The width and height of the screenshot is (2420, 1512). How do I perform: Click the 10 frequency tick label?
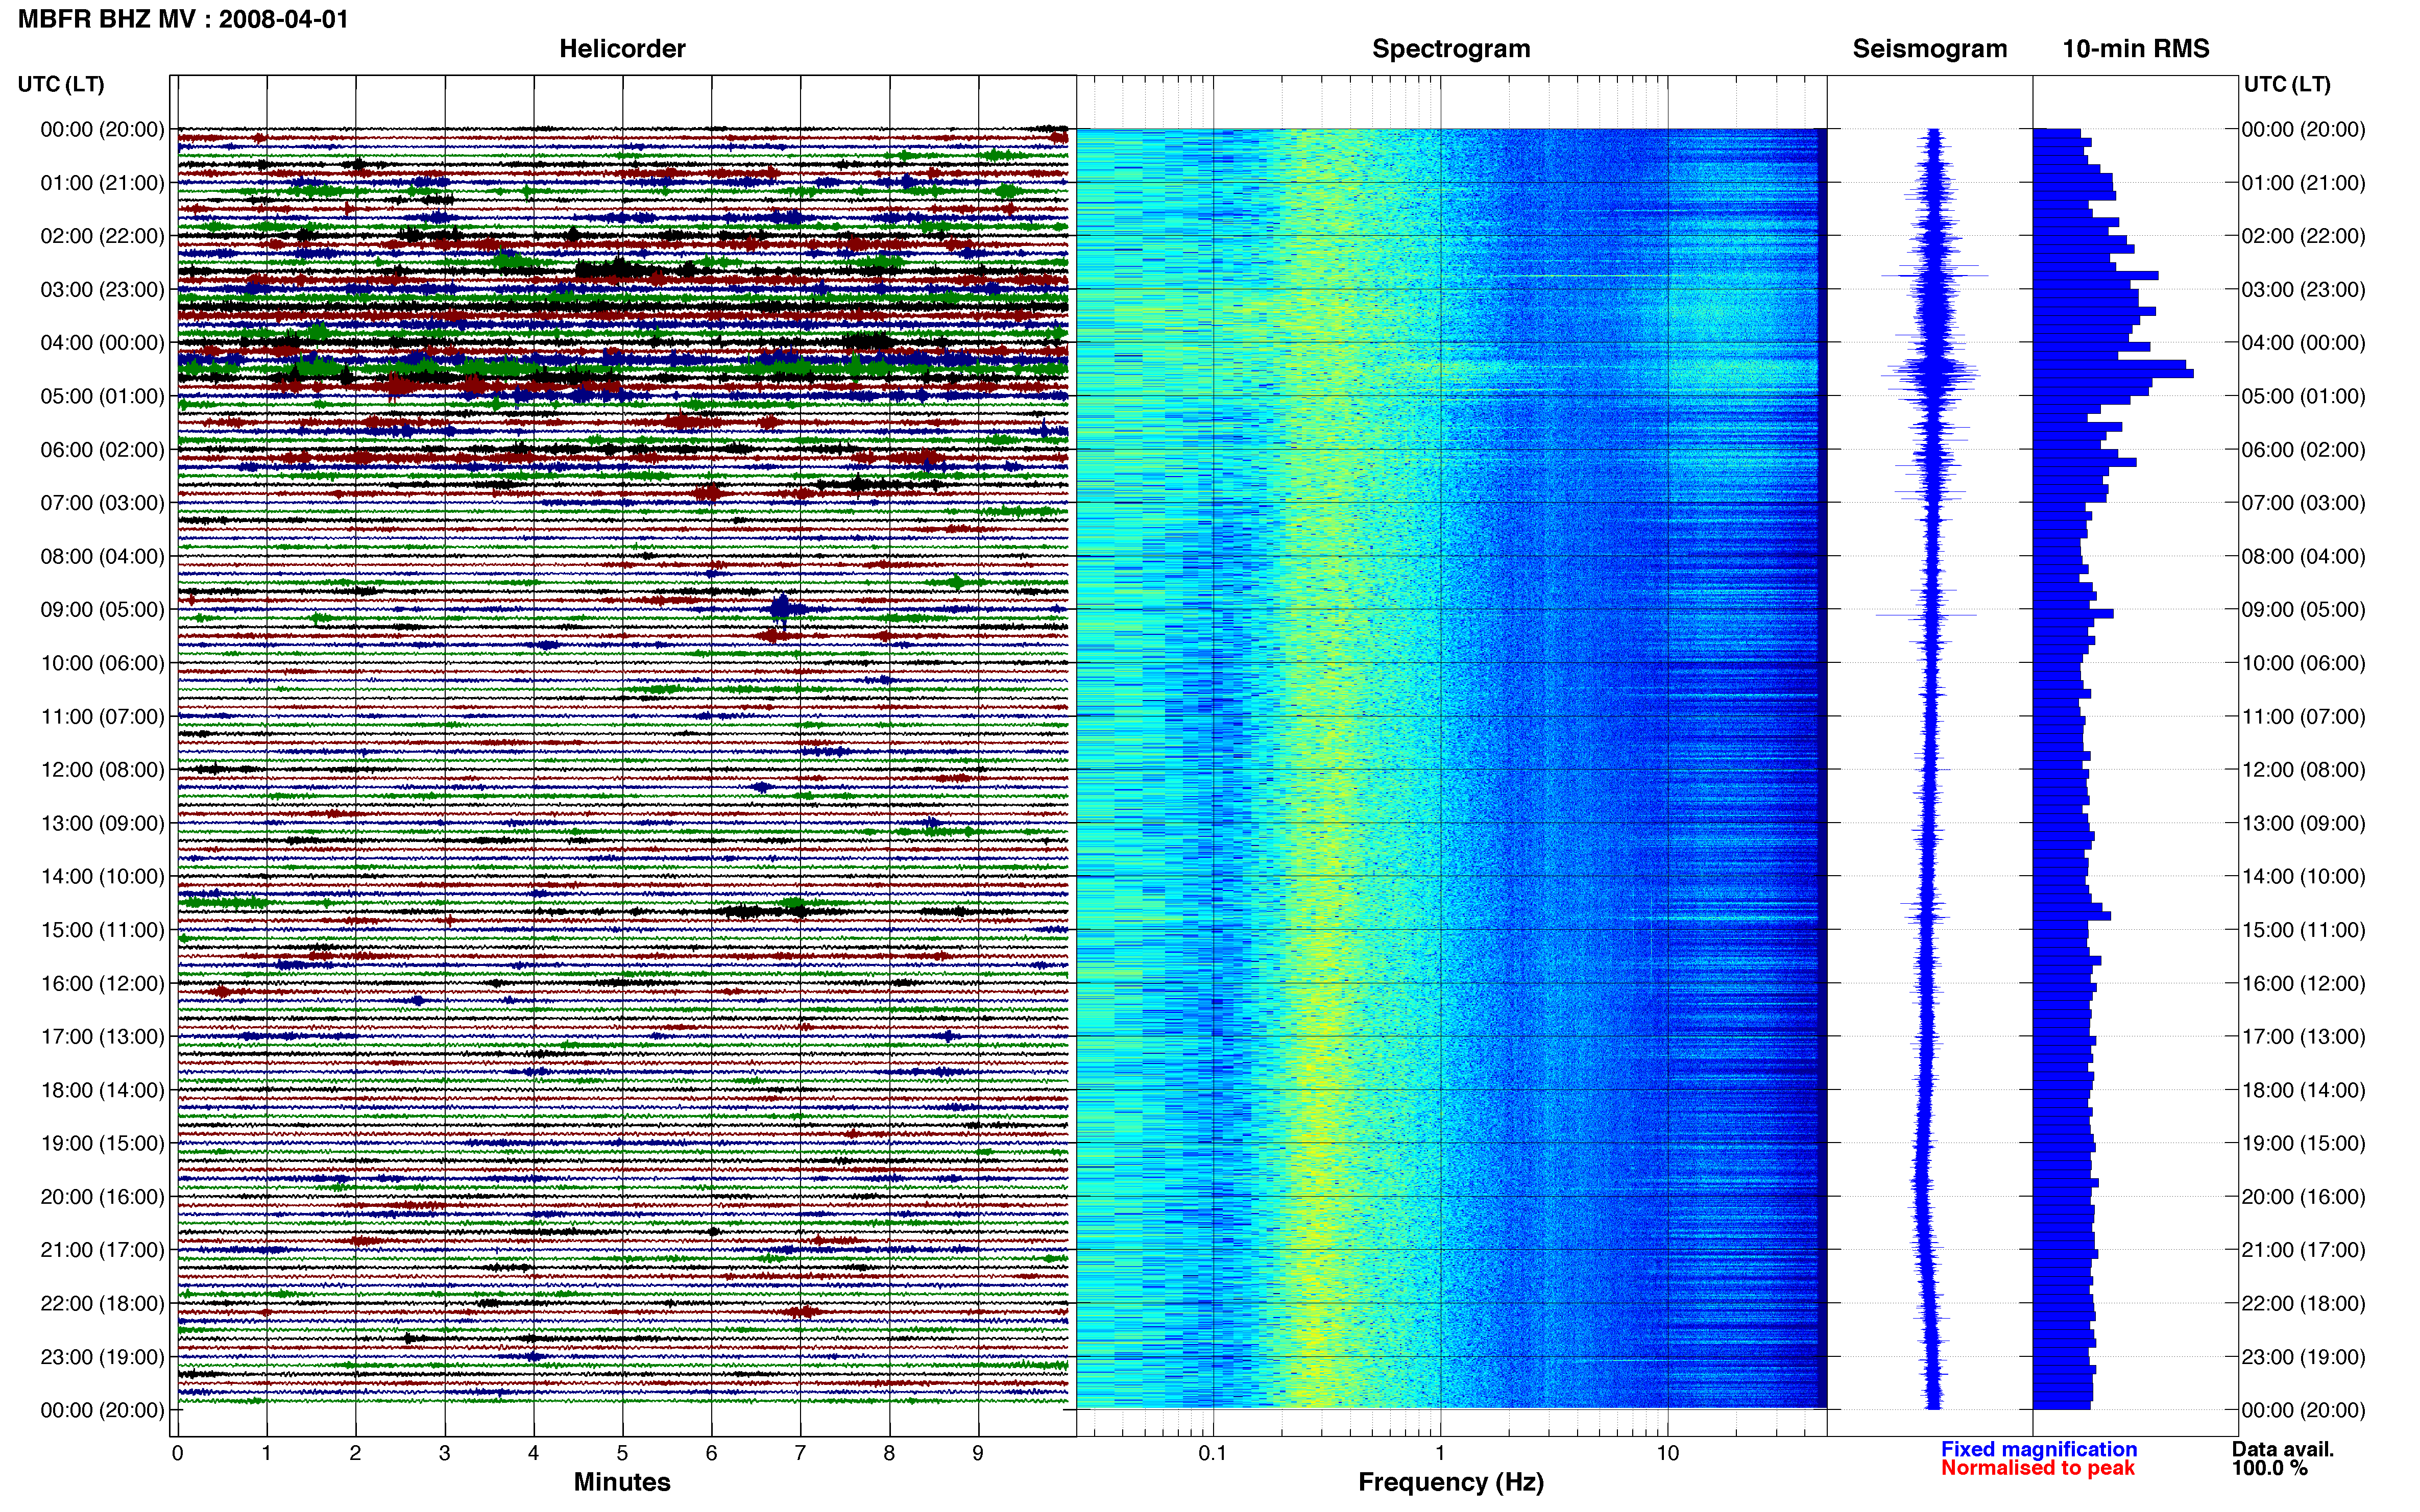(1667, 1453)
